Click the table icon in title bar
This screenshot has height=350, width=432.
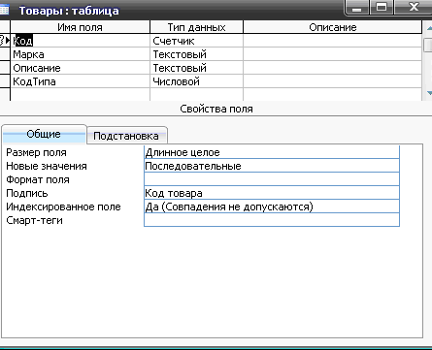coord(4,10)
